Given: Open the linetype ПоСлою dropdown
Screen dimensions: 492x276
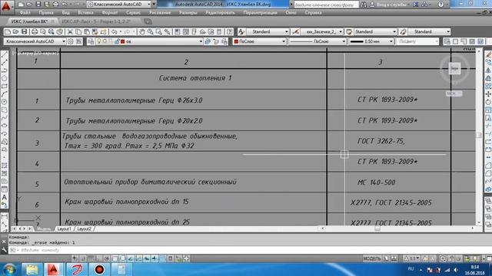Looking at the screenshot, I should [x=317, y=41].
